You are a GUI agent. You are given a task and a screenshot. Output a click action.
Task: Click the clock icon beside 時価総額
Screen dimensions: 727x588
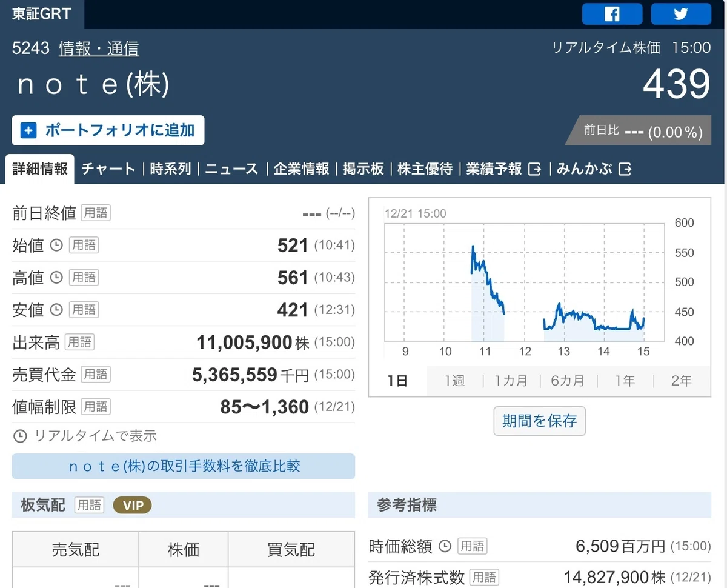[x=445, y=546]
